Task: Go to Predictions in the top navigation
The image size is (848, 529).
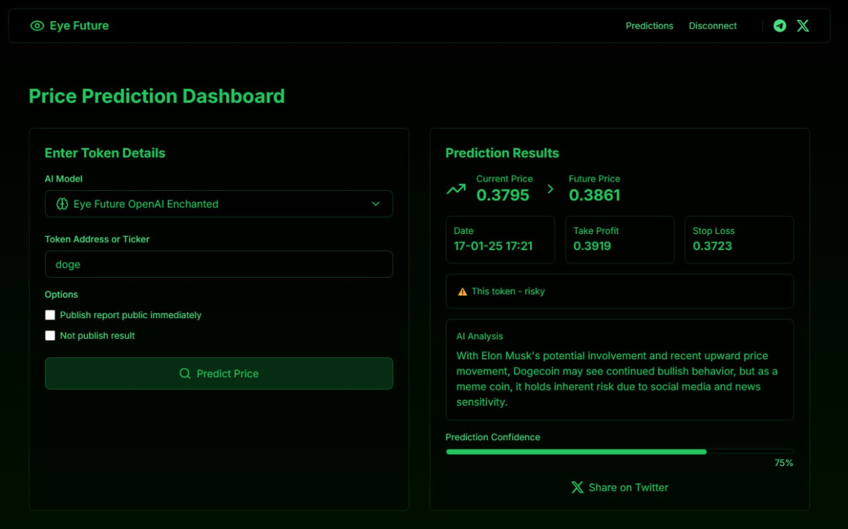Action: (649, 26)
